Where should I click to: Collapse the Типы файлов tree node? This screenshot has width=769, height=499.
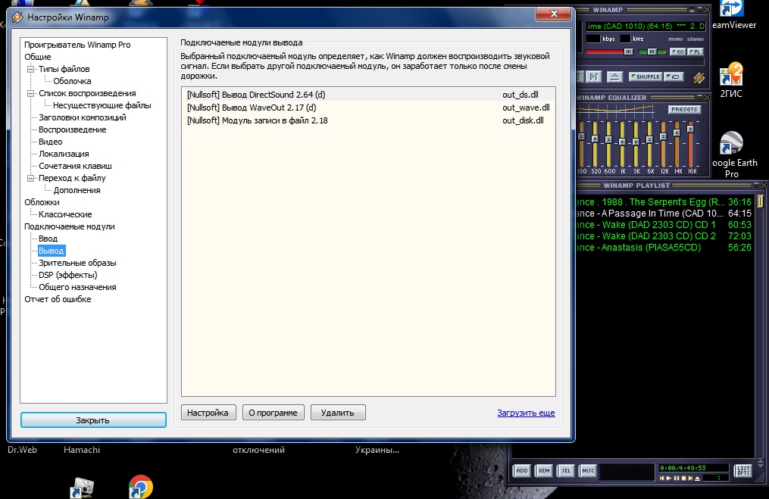tap(30, 69)
